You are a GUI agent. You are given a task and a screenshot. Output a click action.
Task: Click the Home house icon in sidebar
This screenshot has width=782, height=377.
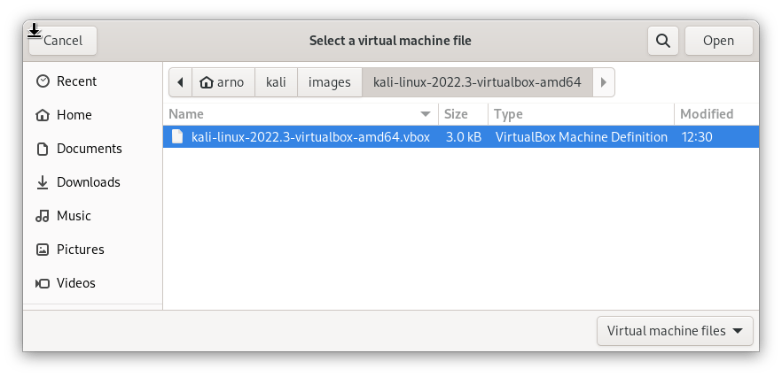(x=42, y=115)
